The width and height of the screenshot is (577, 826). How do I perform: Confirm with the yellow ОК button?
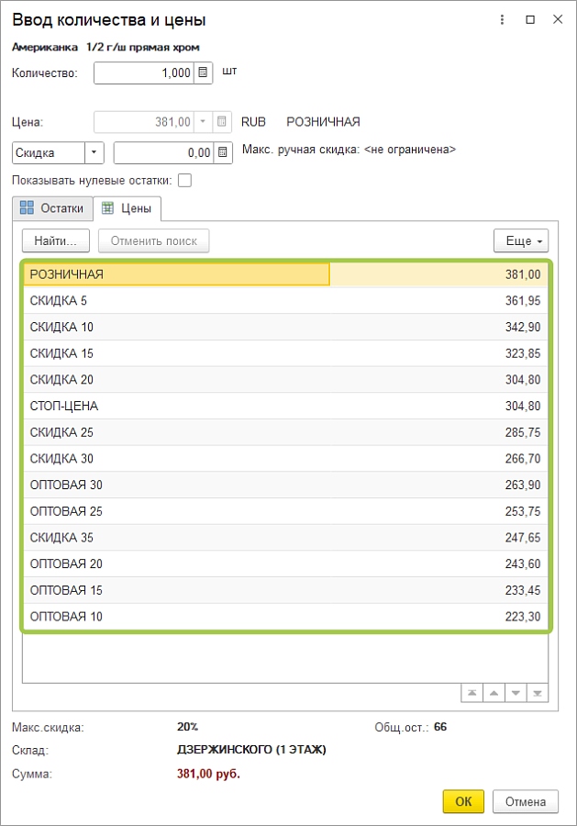pyautogui.click(x=463, y=801)
